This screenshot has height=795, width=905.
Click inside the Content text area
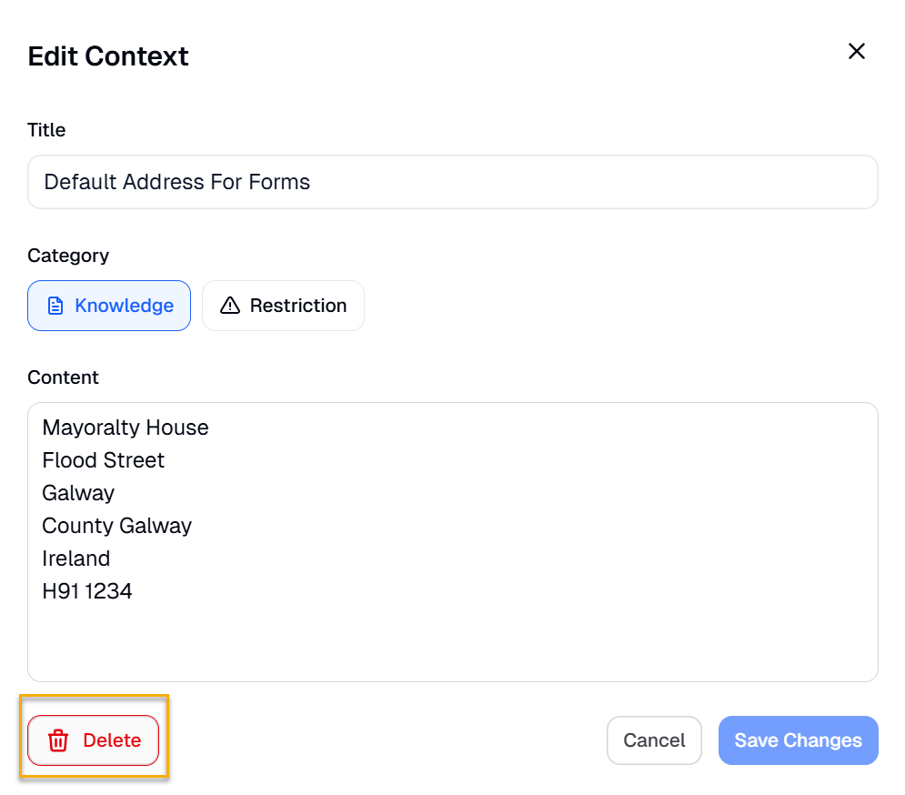click(452, 637)
